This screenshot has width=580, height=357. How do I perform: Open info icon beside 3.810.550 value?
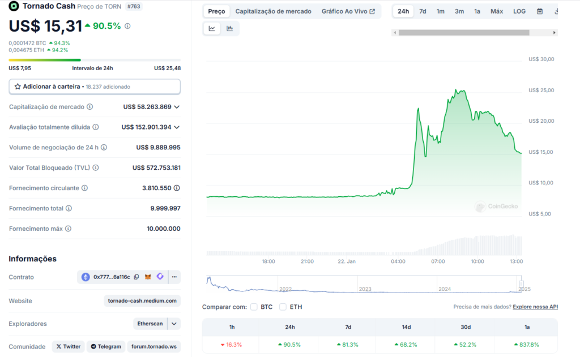coord(177,188)
